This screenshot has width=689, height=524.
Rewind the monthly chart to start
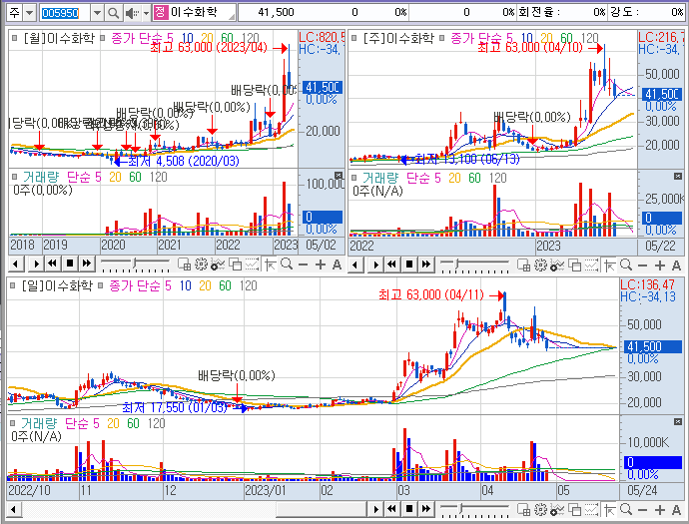52,263
